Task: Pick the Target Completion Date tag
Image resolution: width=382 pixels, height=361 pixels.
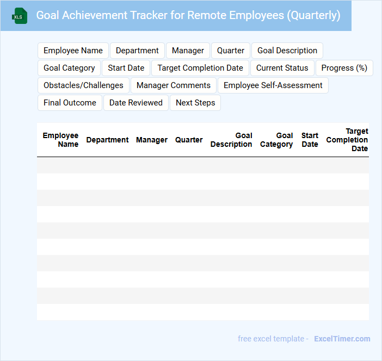Action: point(200,68)
